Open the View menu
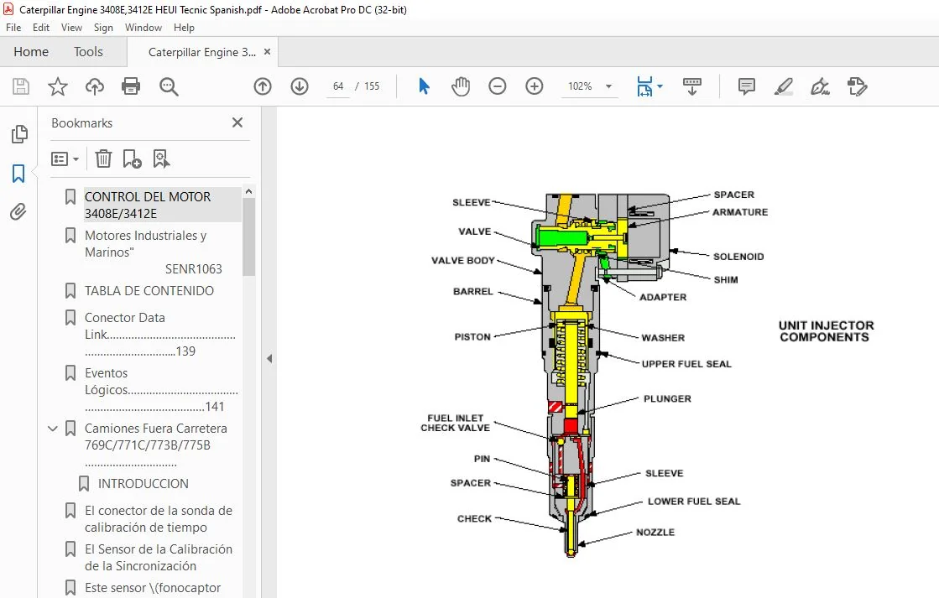939x598 pixels. click(71, 28)
